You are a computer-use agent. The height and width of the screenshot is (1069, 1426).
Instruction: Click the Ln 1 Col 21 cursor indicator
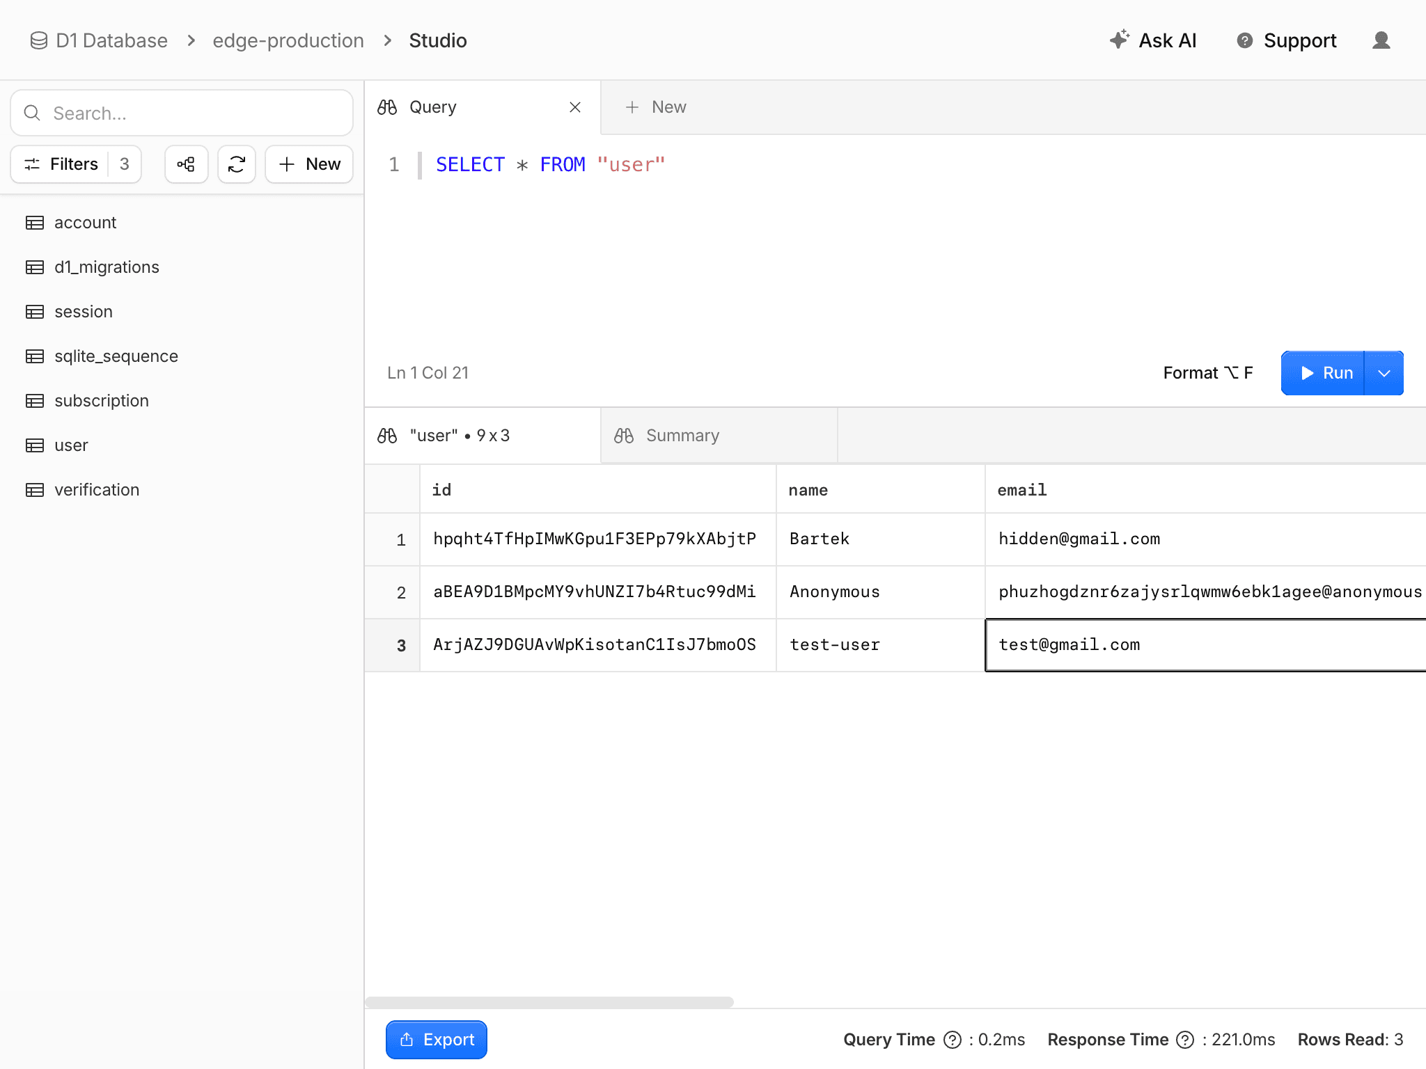pos(428,373)
